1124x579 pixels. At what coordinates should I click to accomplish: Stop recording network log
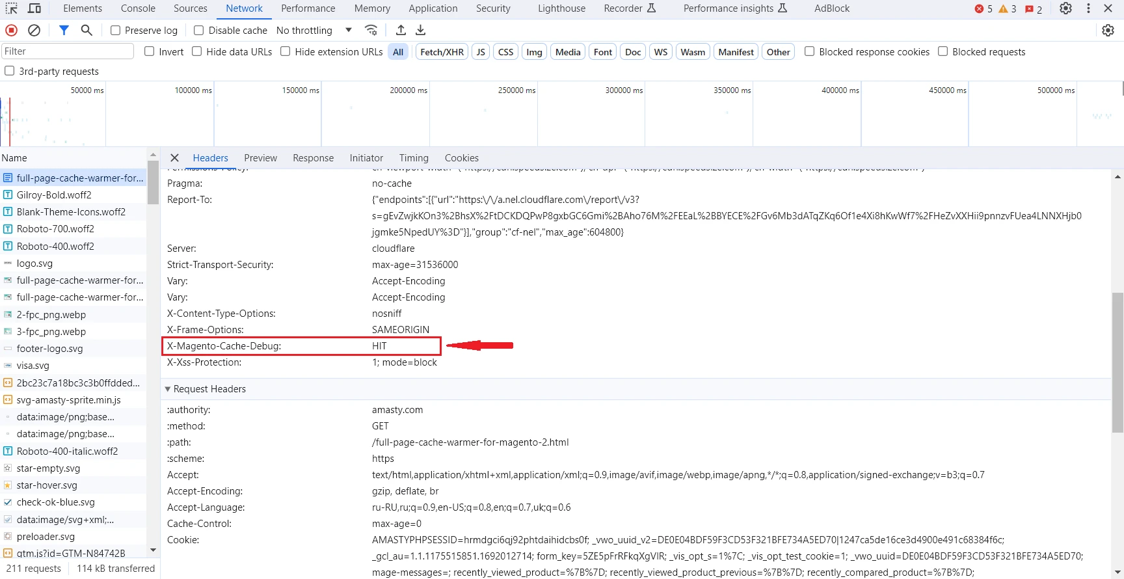(x=11, y=30)
